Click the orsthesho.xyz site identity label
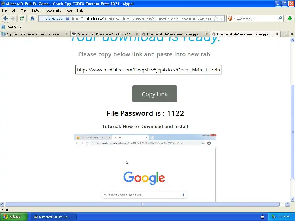The width and height of the screenshot is (295, 221). 54,18
